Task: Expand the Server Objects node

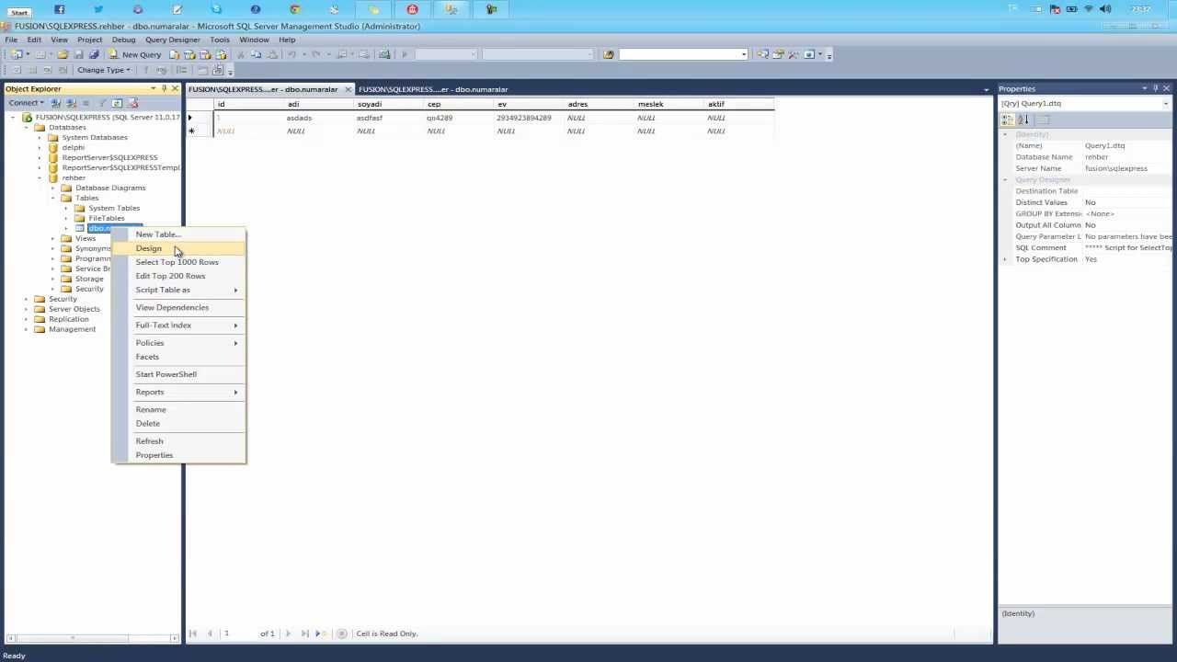Action: pos(27,309)
